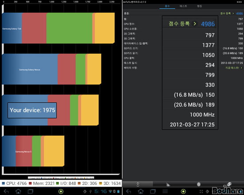This screenshot has height=195, width=244.
Task: Open the AnTuTu info tab icon
Action: coord(199,184)
